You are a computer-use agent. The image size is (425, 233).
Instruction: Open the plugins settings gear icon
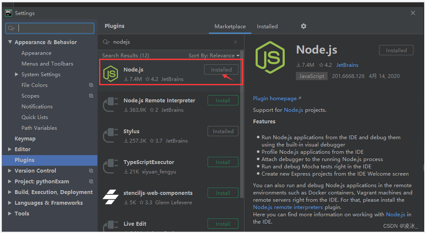click(304, 26)
